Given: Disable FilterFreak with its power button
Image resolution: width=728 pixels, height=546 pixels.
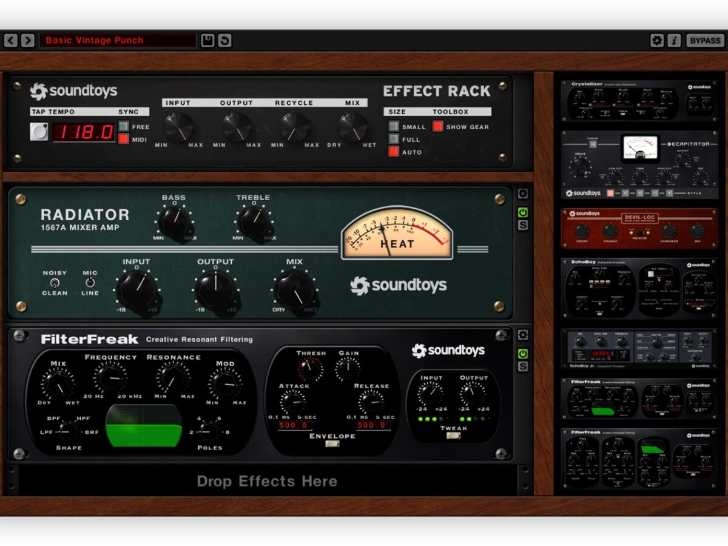Looking at the screenshot, I should pos(522,353).
